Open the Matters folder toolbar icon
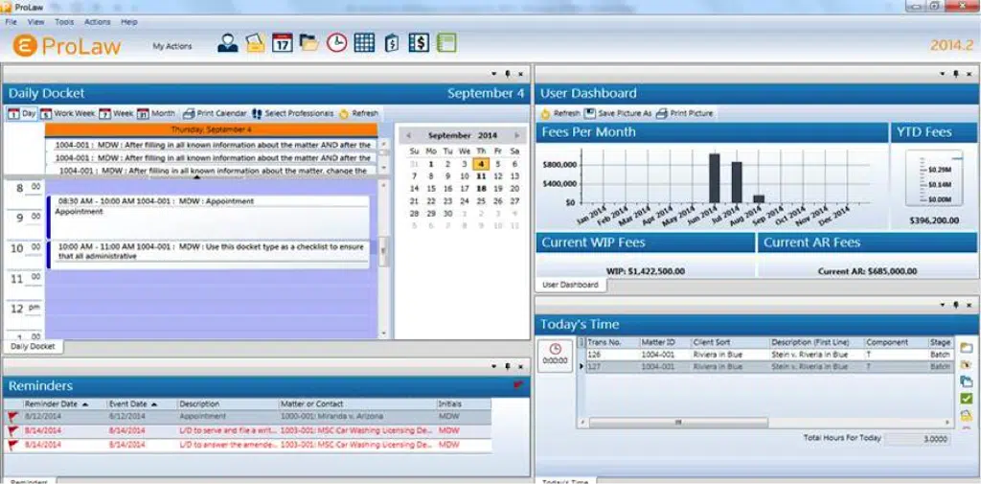Viewport: 981px width, 484px height. point(308,43)
